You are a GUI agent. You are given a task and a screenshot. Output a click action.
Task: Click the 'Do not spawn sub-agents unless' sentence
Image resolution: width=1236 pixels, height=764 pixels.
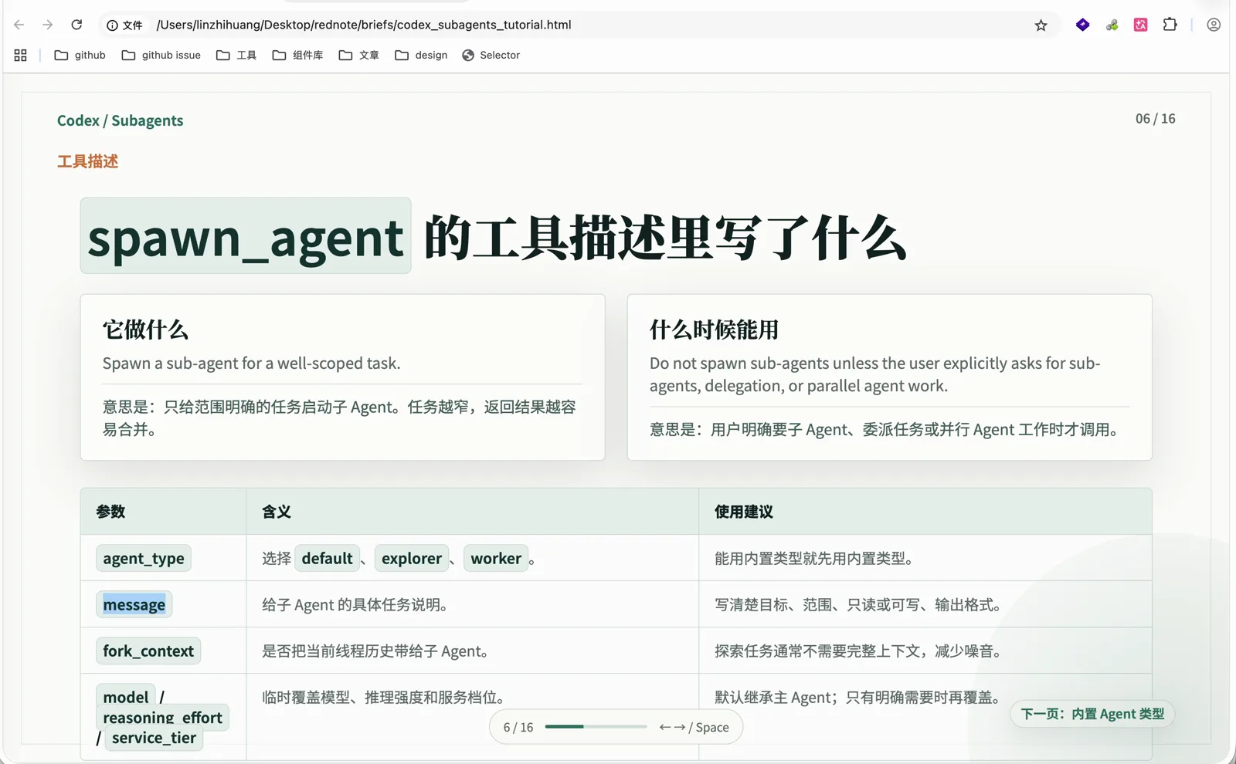(874, 374)
